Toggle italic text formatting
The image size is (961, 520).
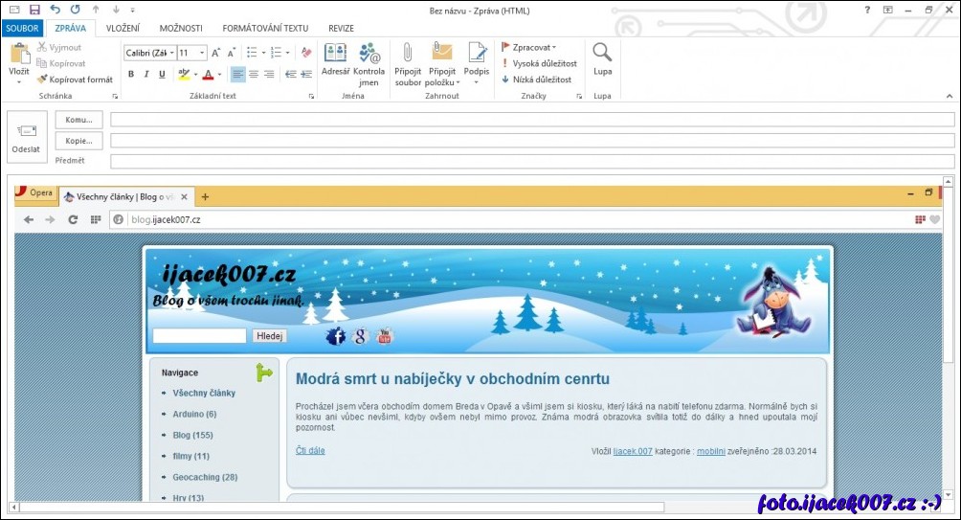coord(146,75)
